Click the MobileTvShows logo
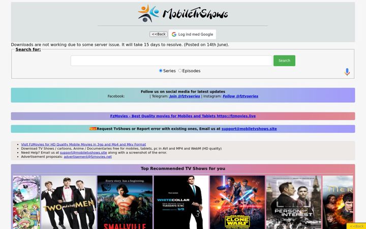 183,13
